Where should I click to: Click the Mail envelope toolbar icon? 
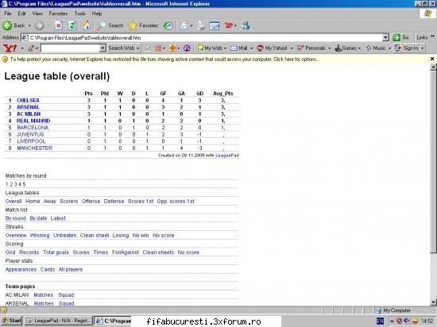click(184, 25)
